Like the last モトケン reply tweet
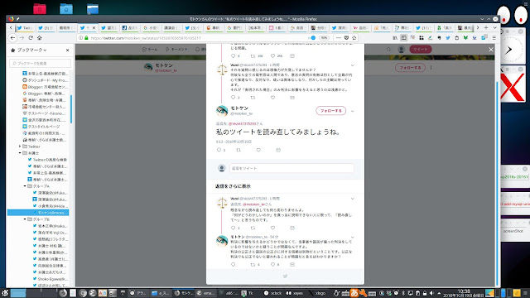This screenshot has height=298, width=530. pos(272,264)
